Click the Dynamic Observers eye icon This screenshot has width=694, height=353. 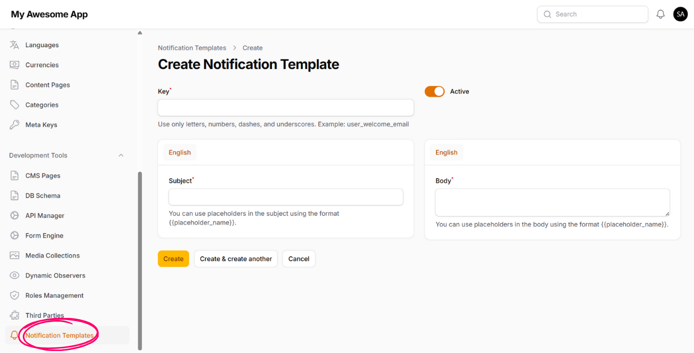click(15, 275)
